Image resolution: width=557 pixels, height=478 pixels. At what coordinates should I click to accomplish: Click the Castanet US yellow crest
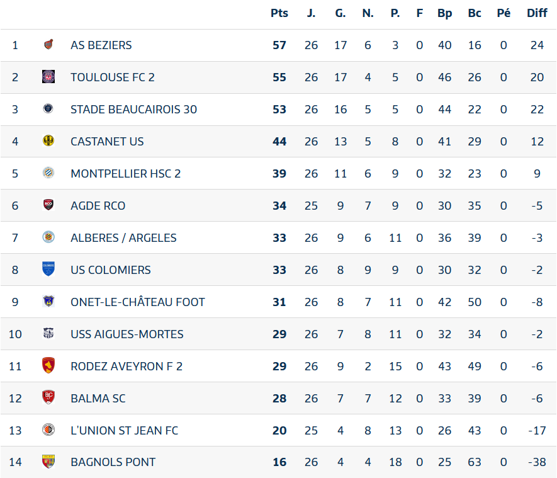coord(48,140)
